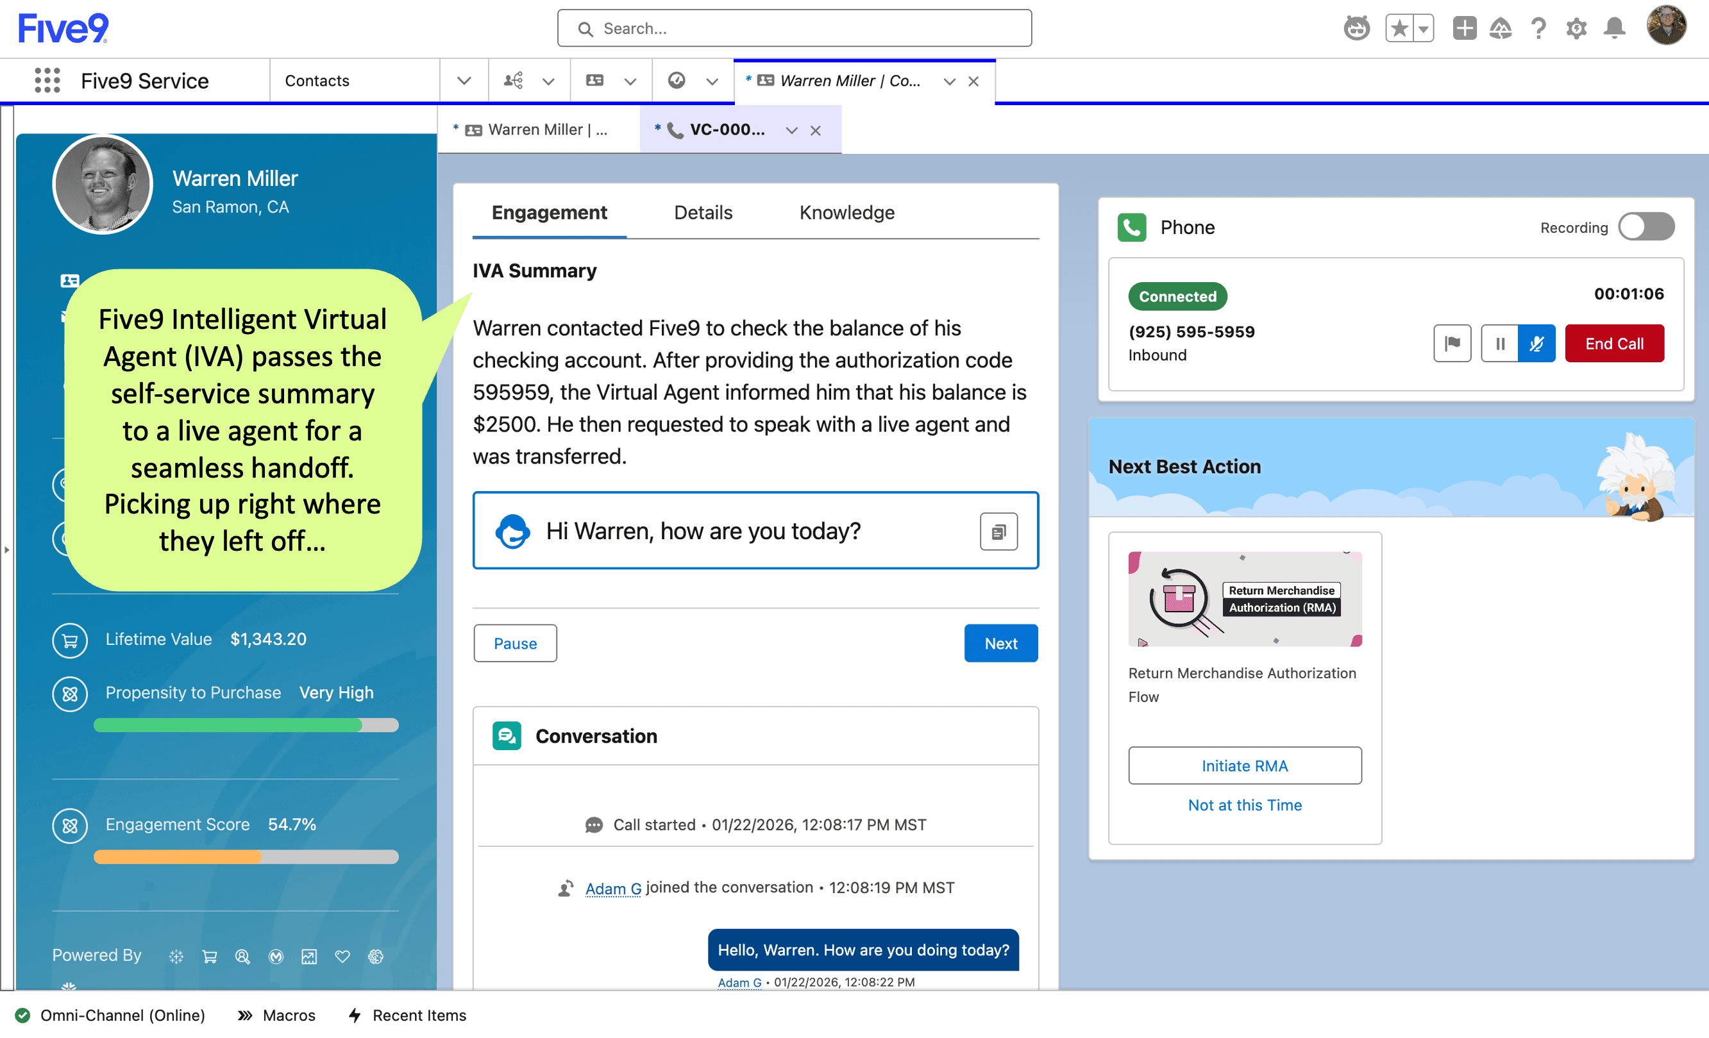Click into the global Search field
Viewport: 1709px width, 1038px height.
point(794,28)
